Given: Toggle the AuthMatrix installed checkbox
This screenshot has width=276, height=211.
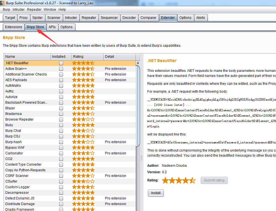Looking at the screenshot, I should pos(61,86).
